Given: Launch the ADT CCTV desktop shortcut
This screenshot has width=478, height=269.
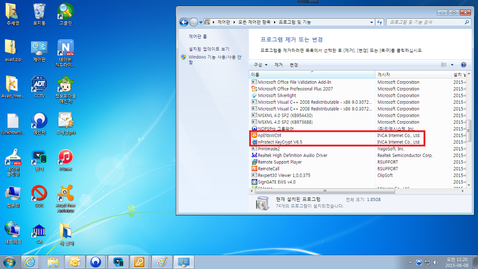Looking at the screenshot, I should point(39,87).
